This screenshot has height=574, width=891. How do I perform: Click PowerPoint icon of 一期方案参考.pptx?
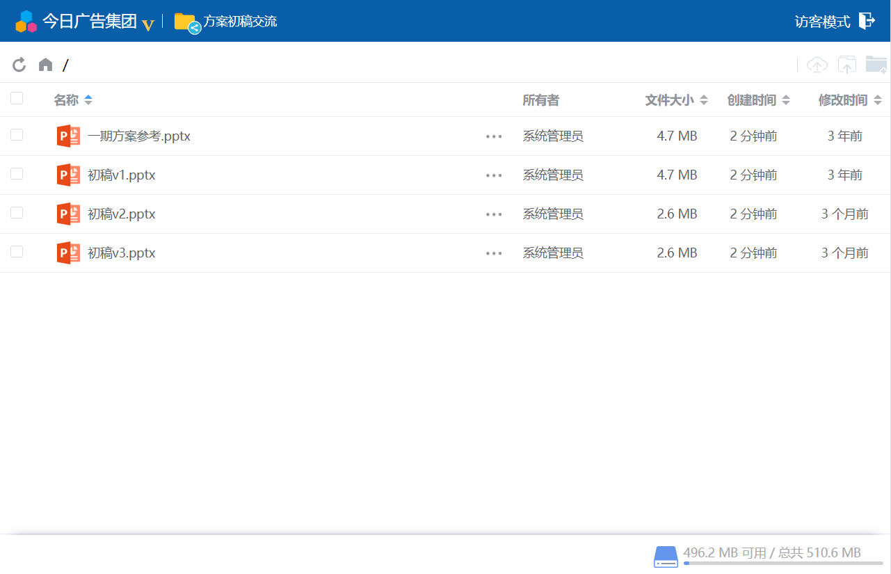point(68,136)
